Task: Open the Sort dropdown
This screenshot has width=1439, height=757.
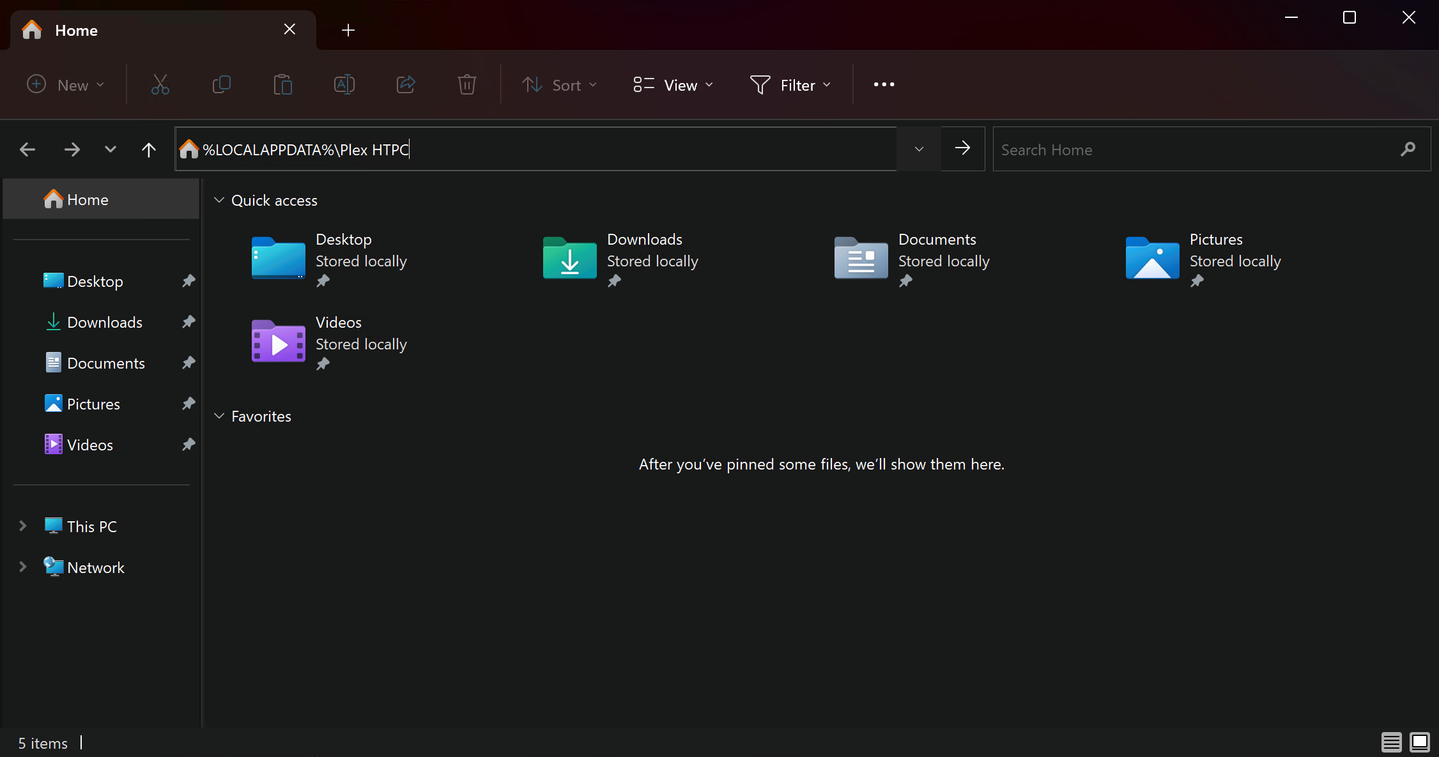Action: [559, 85]
